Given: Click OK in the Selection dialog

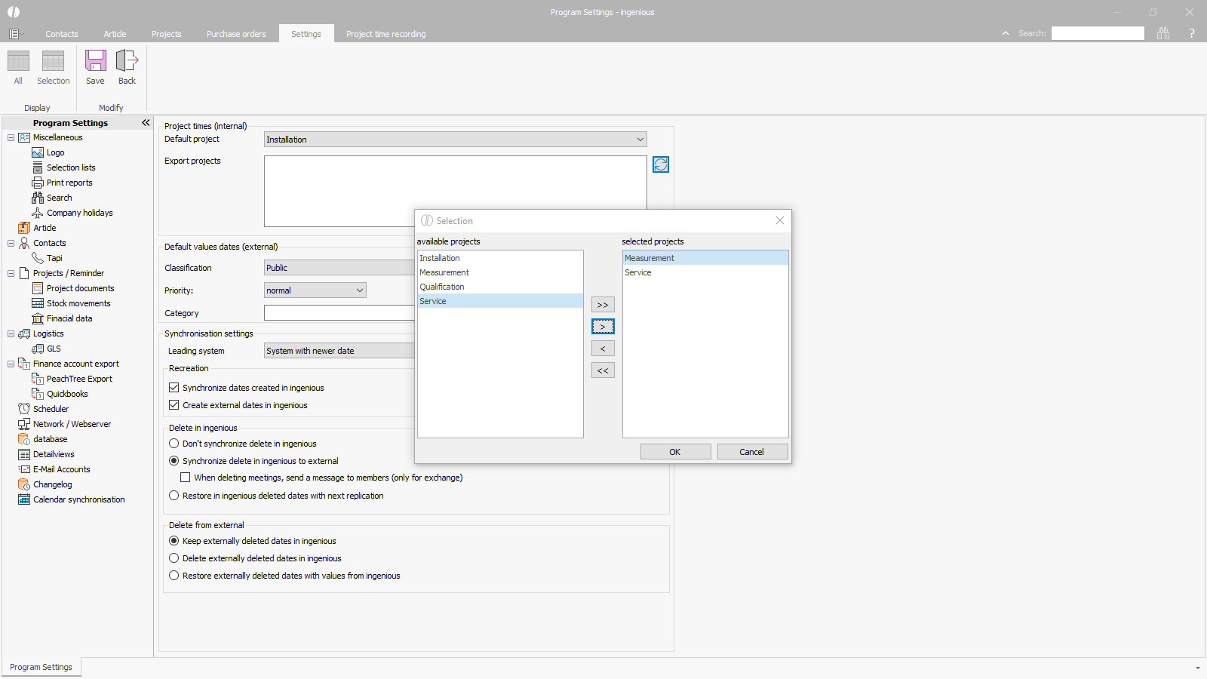Looking at the screenshot, I should tap(675, 452).
